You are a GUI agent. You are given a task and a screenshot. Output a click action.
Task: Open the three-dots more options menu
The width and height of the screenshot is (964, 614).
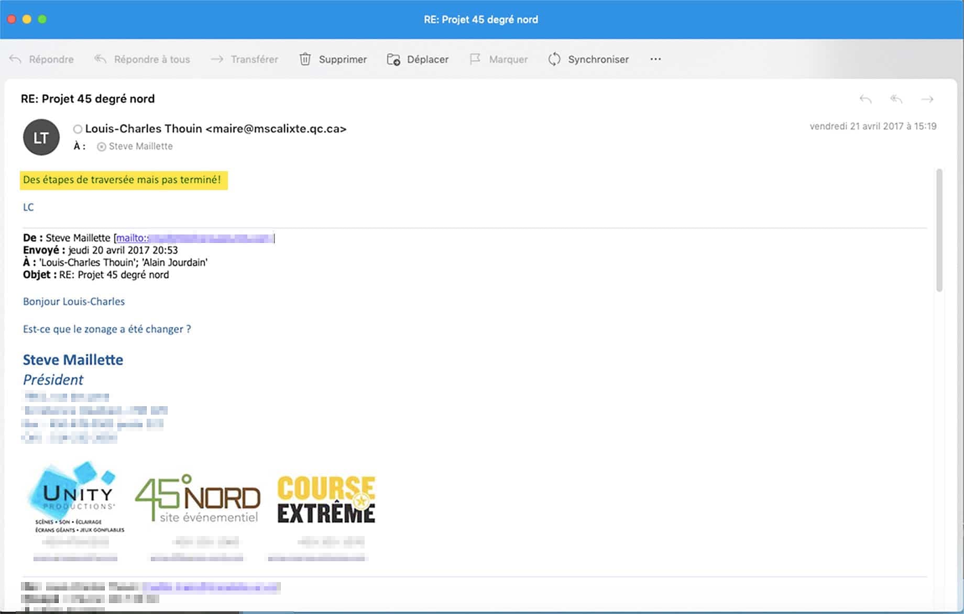click(655, 59)
